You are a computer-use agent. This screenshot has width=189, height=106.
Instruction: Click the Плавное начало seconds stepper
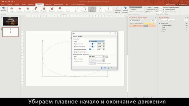pyautogui.click(x=104, y=44)
